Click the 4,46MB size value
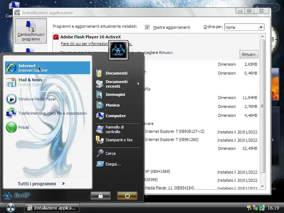The height and width of the screenshot is (213, 284). click(251, 116)
